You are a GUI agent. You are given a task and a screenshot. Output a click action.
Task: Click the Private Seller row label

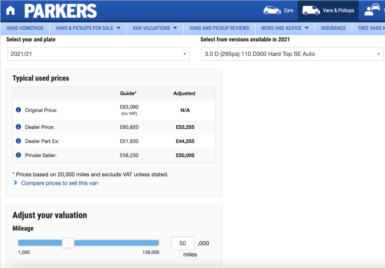[x=41, y=155]
